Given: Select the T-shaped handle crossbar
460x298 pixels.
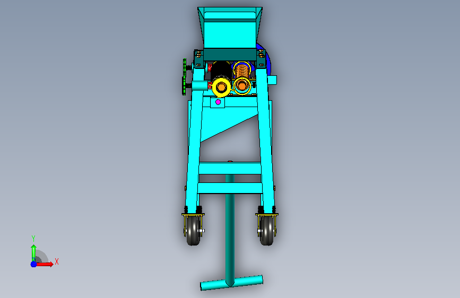Looking at the screenshot, I should 231,283.
